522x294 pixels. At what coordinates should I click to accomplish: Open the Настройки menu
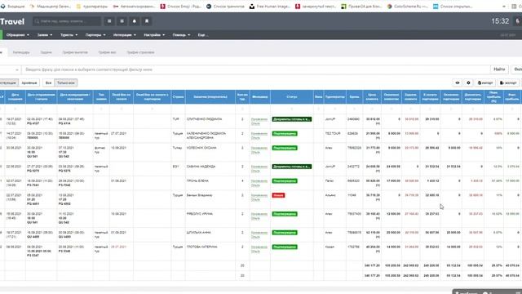[154, 35]
